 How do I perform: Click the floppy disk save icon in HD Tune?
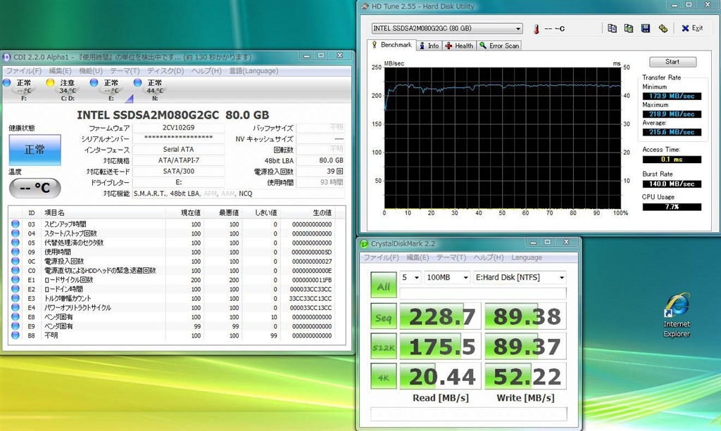pos(646,28)
